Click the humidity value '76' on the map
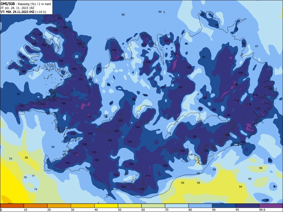The height and width of the screenshot is (212, 283). pos(25,178)
